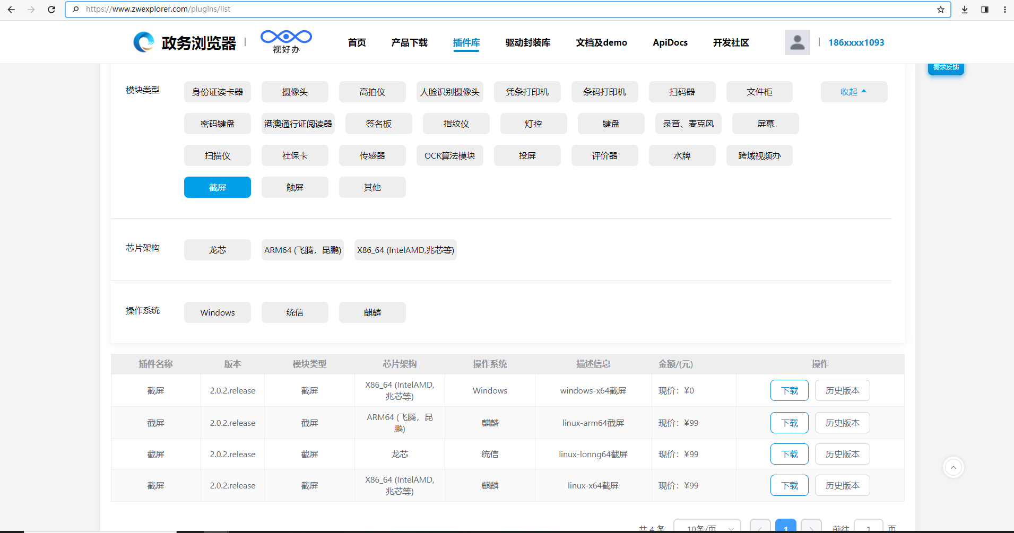Select 扫码器 module type

point(682,92)
